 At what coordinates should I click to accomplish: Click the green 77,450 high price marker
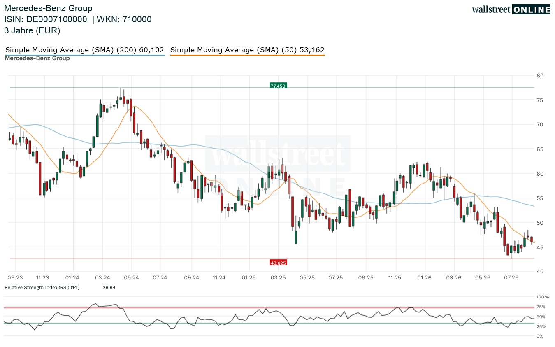click(x=278, y=86)
